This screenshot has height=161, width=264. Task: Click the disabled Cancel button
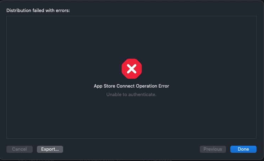[x=20, y=149]
